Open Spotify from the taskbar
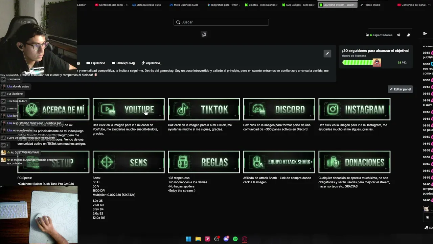Image resolution: width=433 pixels, height=244 pixels. pyautogui.click(x=235, y=239)
